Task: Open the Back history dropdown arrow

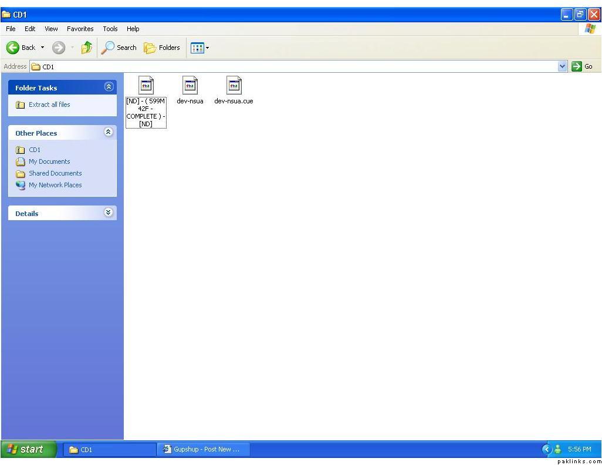Action: click(42, 48)
